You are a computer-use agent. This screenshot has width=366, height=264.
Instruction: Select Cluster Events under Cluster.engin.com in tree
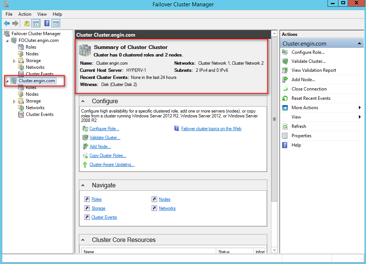[40, 114]
